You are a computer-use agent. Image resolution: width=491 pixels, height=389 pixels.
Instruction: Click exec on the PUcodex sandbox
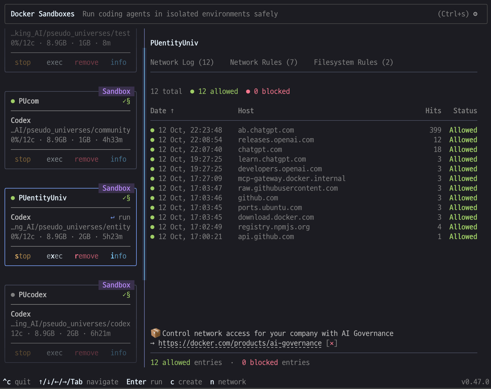(54, 353)
